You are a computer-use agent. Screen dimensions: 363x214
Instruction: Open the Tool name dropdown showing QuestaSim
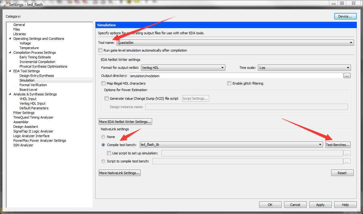(235, 43)
